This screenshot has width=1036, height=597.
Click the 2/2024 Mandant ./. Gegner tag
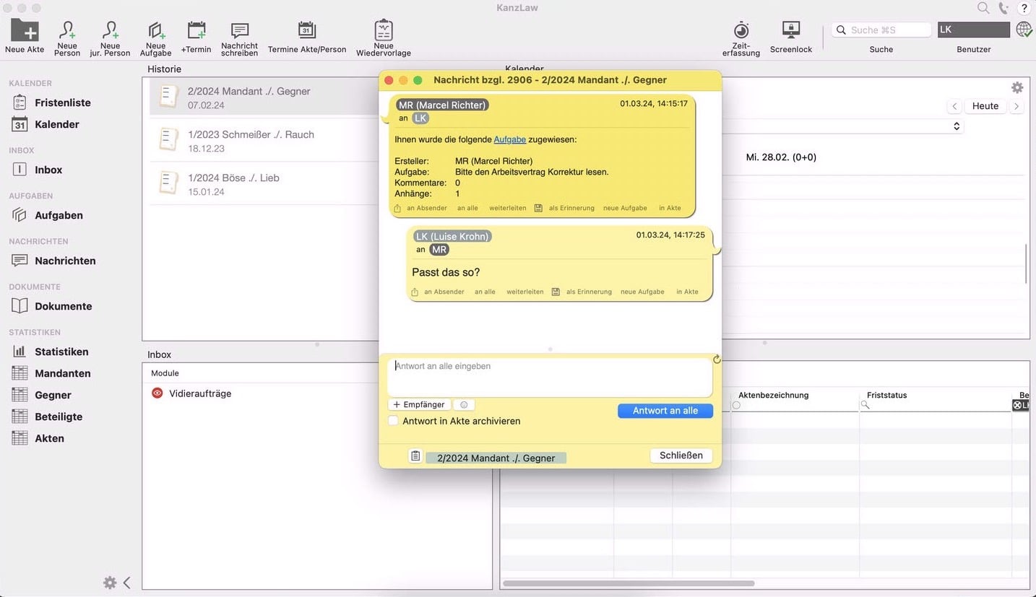(496, 458)
